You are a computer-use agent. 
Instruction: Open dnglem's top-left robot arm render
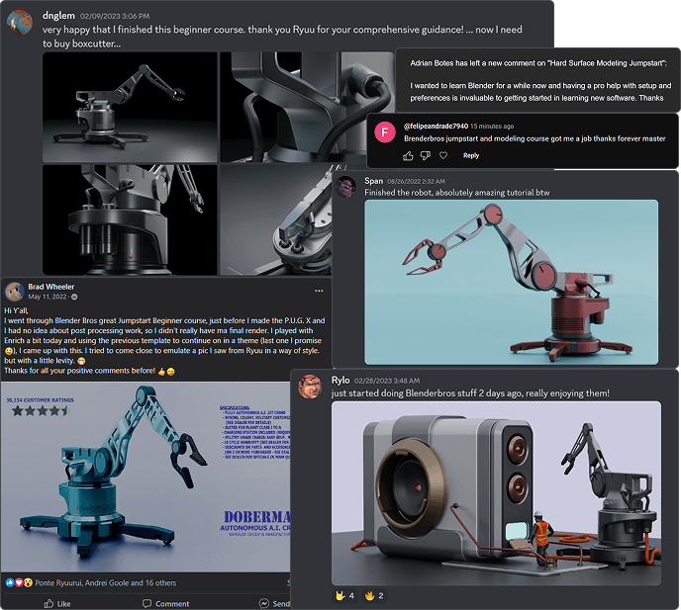click(130, 107)
